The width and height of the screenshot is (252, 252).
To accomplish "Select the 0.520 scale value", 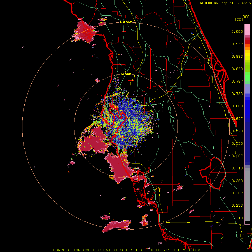I will [x=237, y=143].
